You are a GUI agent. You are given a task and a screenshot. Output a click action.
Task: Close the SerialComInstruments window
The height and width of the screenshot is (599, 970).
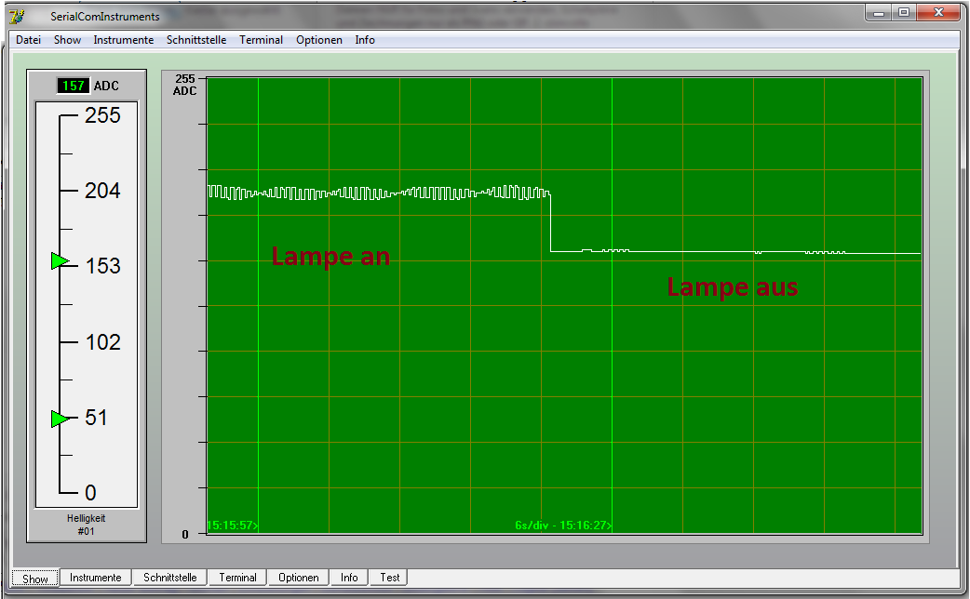click(938, 12)
